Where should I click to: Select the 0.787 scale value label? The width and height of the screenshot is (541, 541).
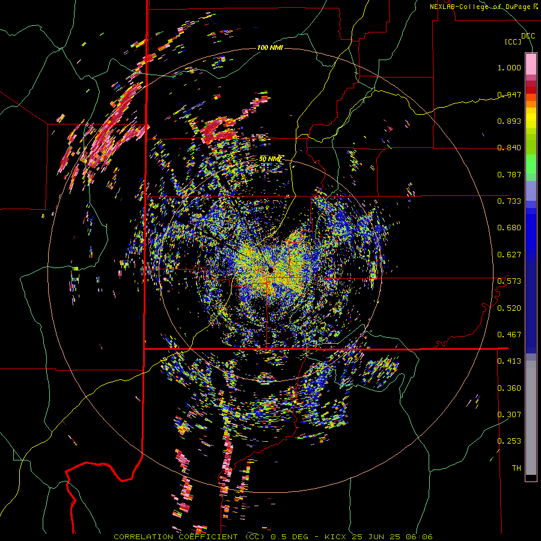pos(509,174)
